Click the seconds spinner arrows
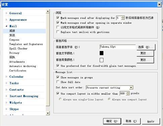The width and height of the screenshot is (163, 126). click(123, 18)
